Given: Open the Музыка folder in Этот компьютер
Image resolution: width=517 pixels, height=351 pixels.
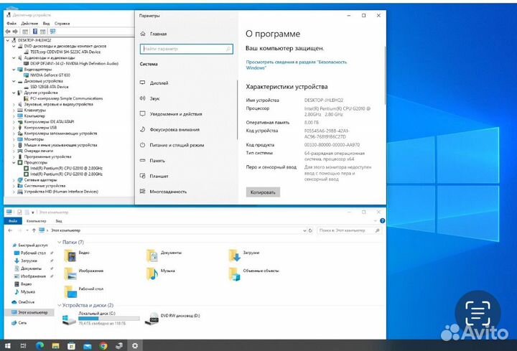Looking at the screenshot, I should (167, 271).
